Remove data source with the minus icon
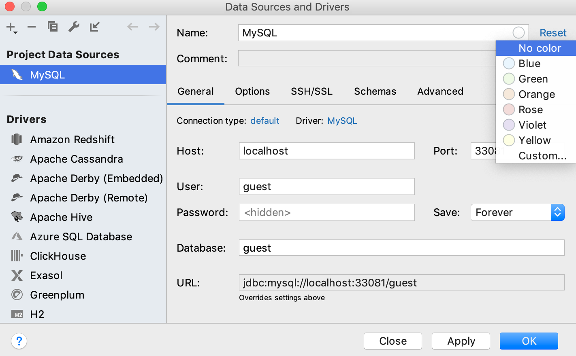 click(32, 27)
